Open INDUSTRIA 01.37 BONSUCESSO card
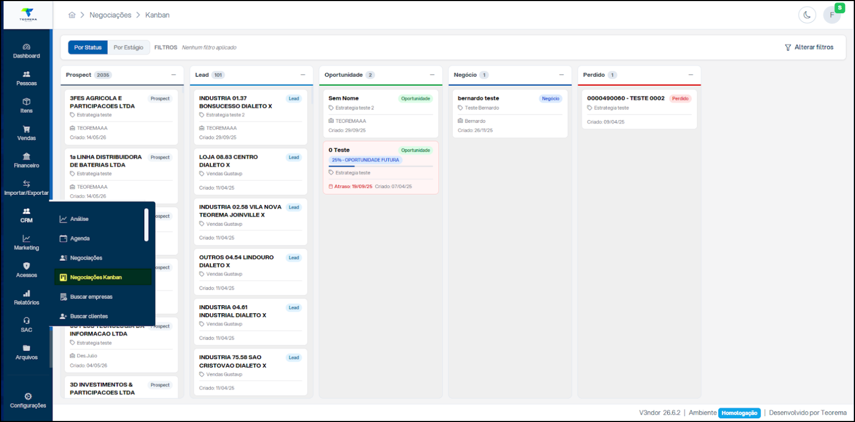 250,118
